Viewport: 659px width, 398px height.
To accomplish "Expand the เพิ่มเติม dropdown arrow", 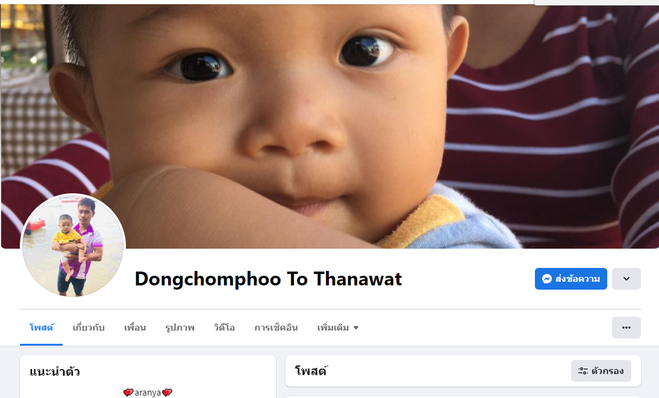I will 356,328.
